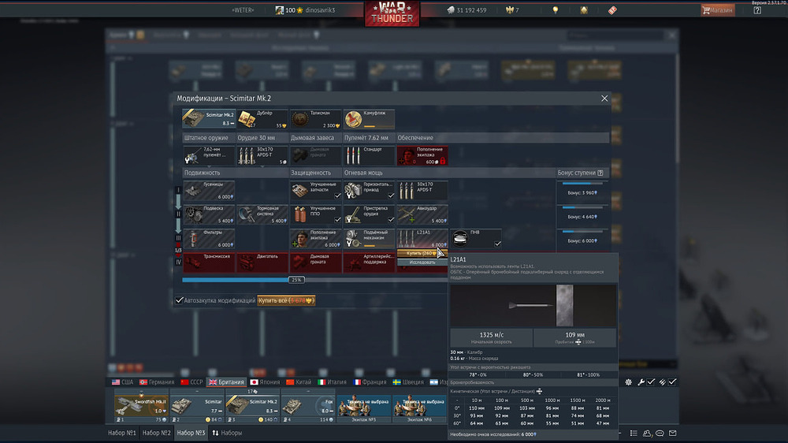The width and height of the screenshot is (788, 443).
Task: Open the Магазин store button
Action: pos(718,10)
